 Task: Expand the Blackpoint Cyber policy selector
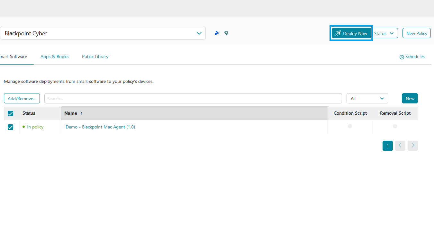(103, 33)
